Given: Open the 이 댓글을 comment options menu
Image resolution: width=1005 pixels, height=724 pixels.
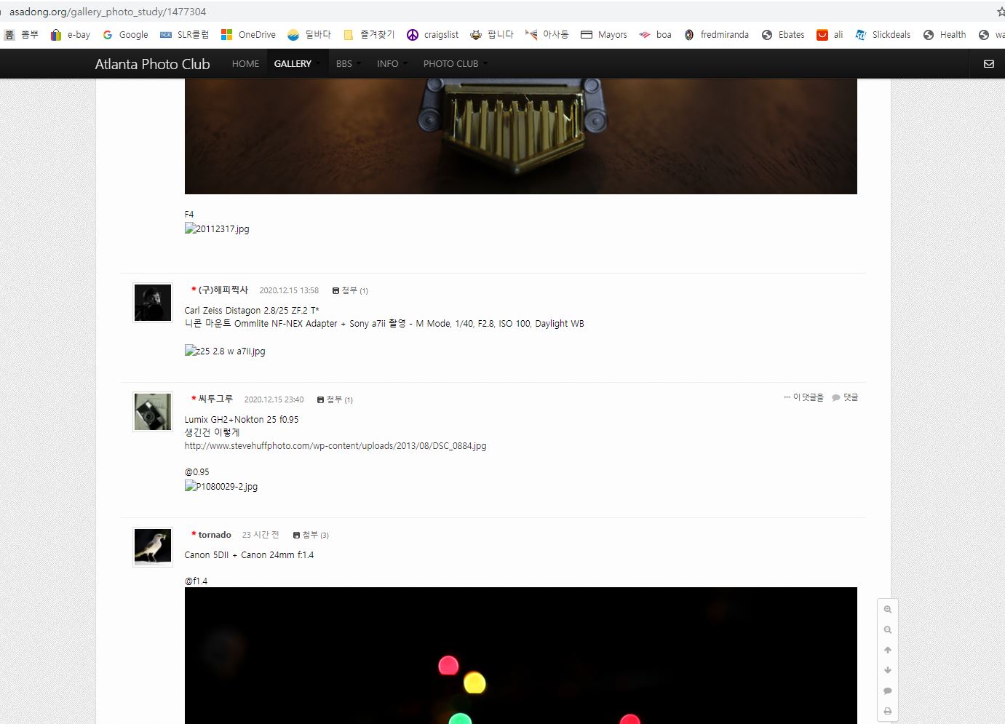Looking at the screenshot, I should point(803,397).
